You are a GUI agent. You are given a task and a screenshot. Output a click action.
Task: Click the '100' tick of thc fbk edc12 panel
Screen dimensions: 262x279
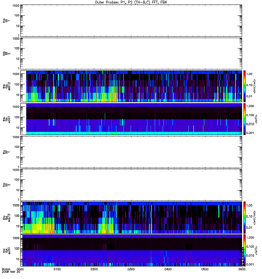pyautogui.click(x=17, y=216)
